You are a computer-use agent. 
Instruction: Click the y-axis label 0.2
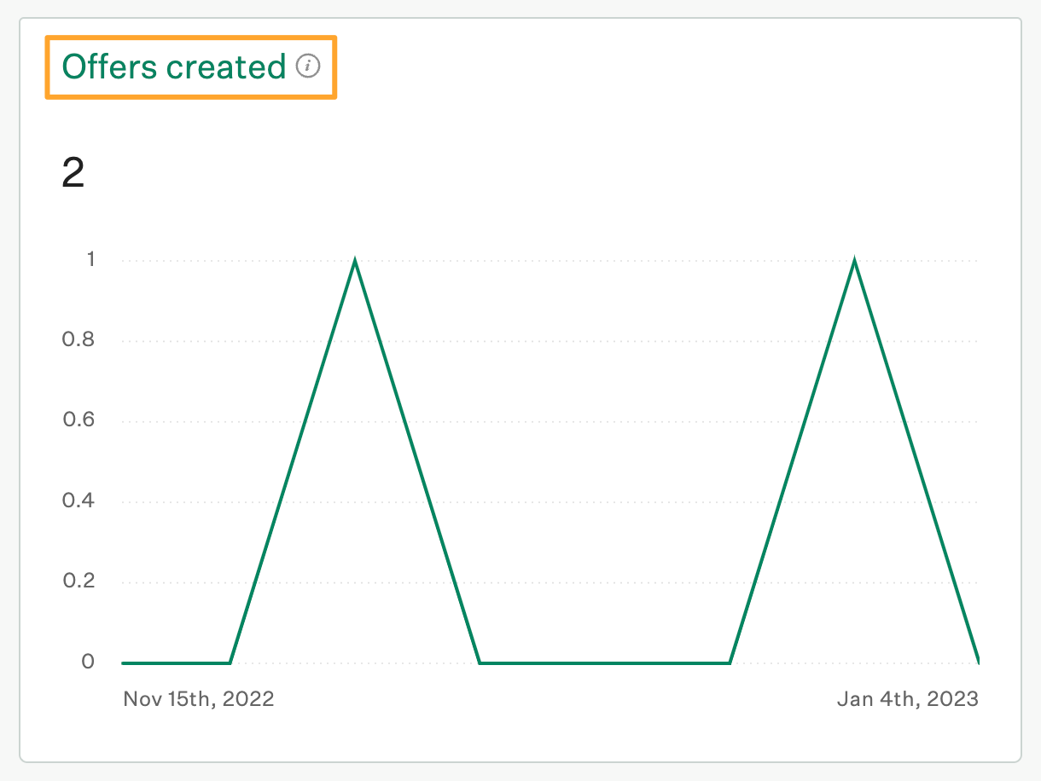tap(79, 581)
